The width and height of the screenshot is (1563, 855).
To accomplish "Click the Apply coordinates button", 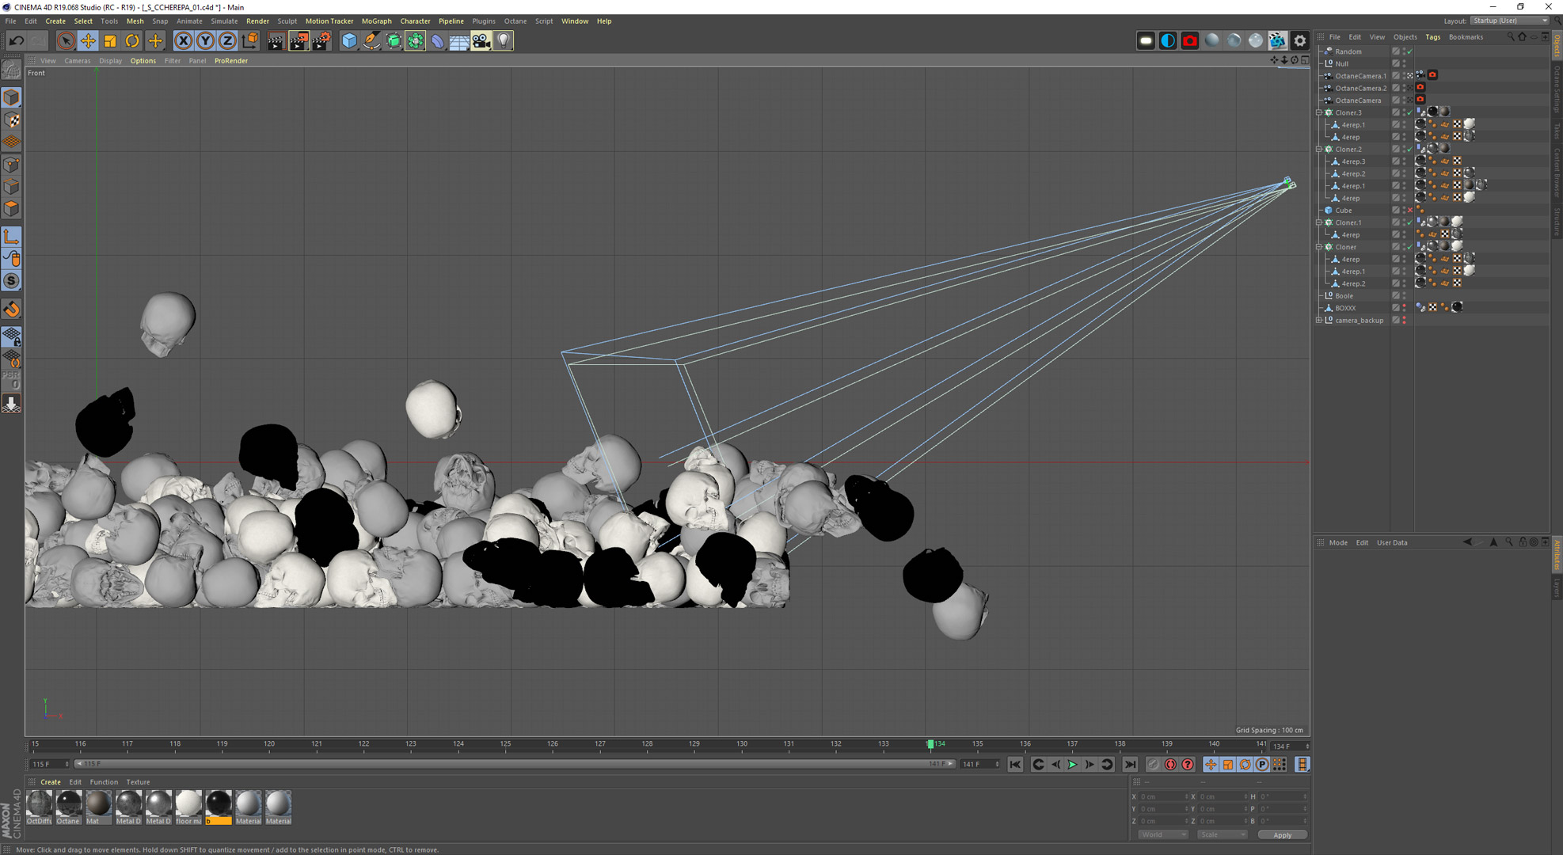I will (1282, 834).
